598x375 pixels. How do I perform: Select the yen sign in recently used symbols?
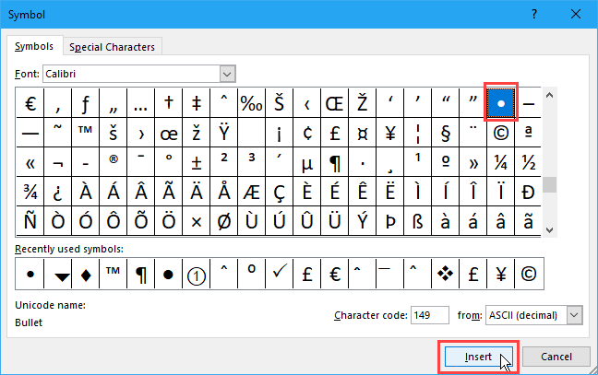[x=501, y=274]
